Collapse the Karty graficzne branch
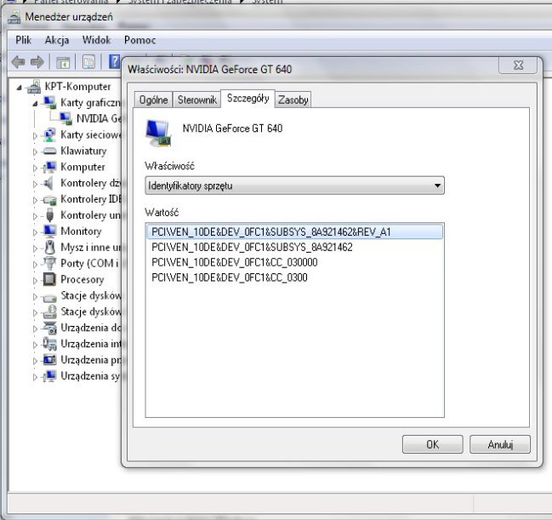The image size is (552, 520). click(35, 104)
